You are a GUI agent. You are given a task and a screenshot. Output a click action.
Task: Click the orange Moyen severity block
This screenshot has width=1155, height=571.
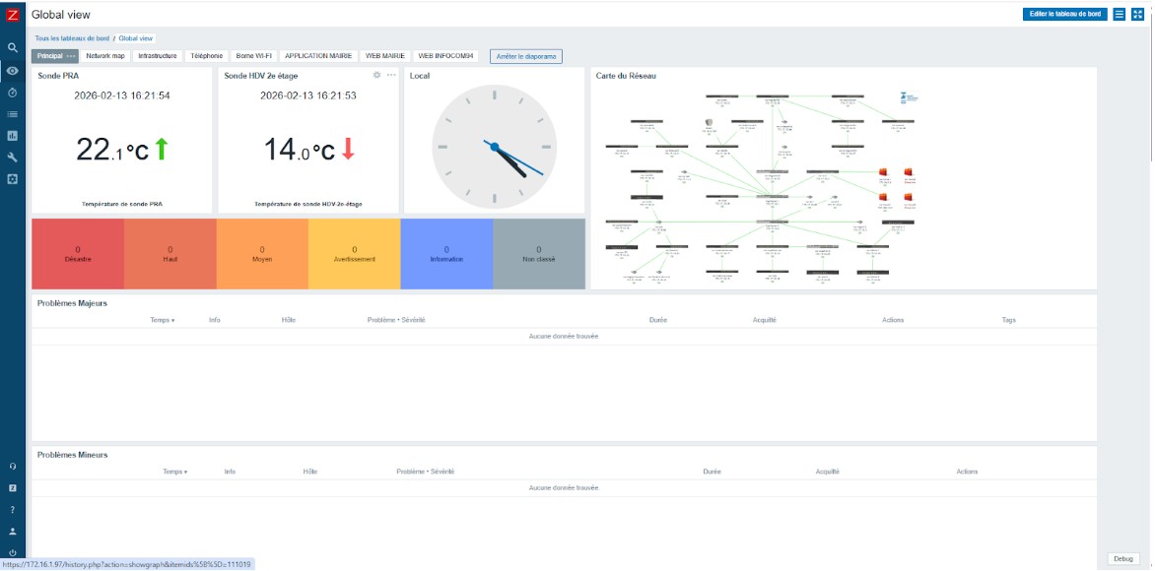(x=262, y=254)
